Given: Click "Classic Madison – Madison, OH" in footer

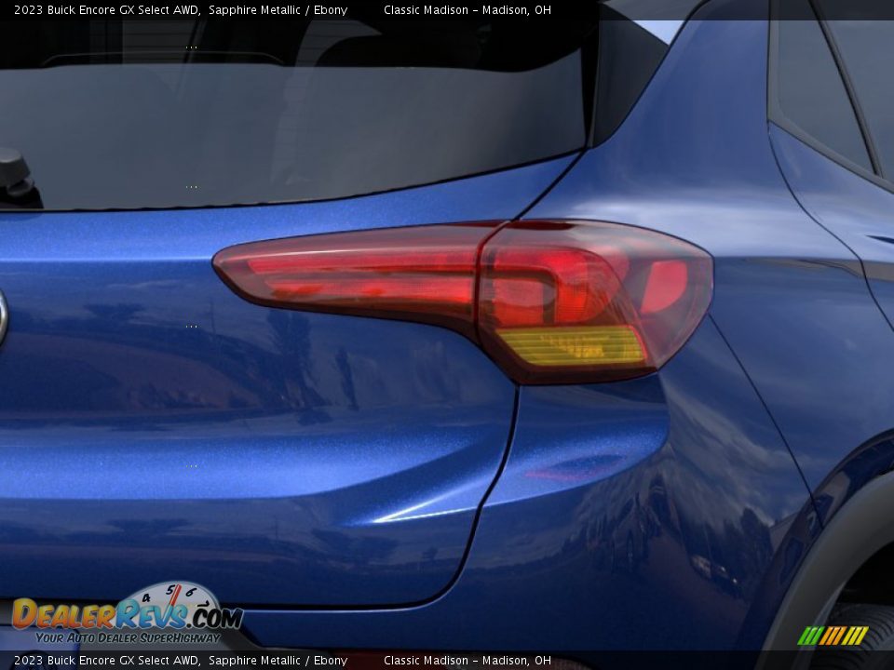Looking at the screenshot, I should [x=468, y=659].
